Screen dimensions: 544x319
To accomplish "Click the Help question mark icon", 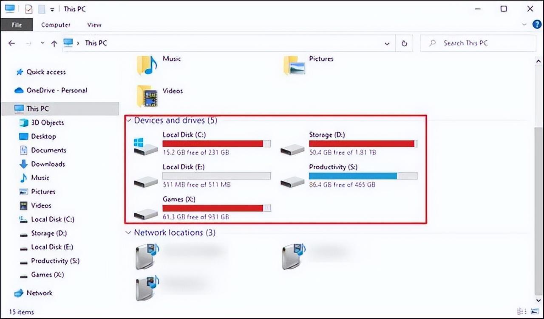I will coord(537,25).
